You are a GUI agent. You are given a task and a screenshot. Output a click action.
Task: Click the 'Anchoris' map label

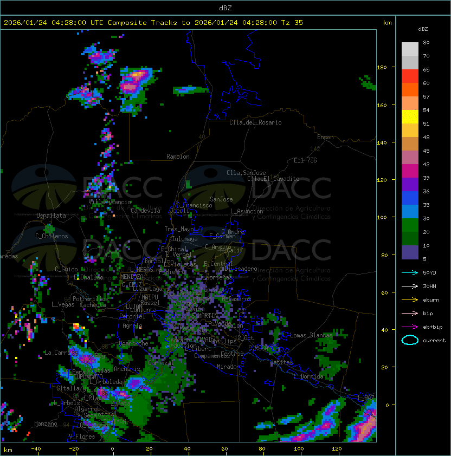[127, 369]
